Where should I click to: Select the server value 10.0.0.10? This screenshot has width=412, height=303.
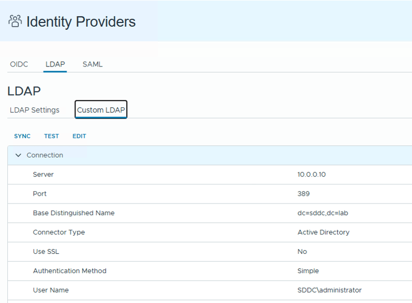point(311,174)
